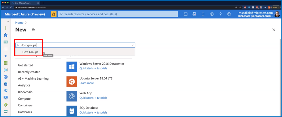This screenshot has height=117, width=282.
Task: Open the Dashboard chart icon in sidebar
Action: (x=6, y=42)
